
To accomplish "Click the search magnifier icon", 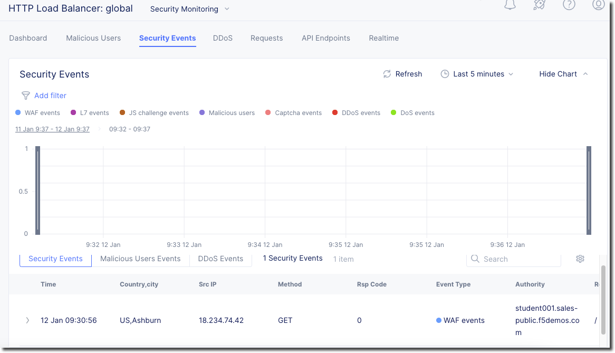I will point(475,259).
